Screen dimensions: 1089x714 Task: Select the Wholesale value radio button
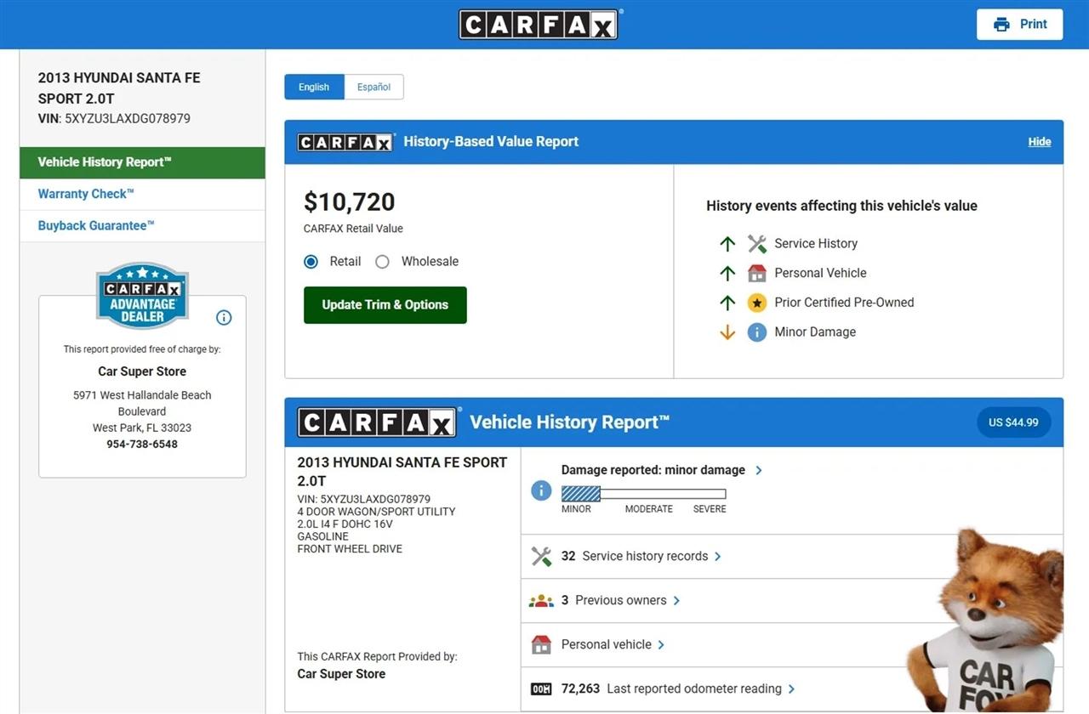(x=383, y=262)
